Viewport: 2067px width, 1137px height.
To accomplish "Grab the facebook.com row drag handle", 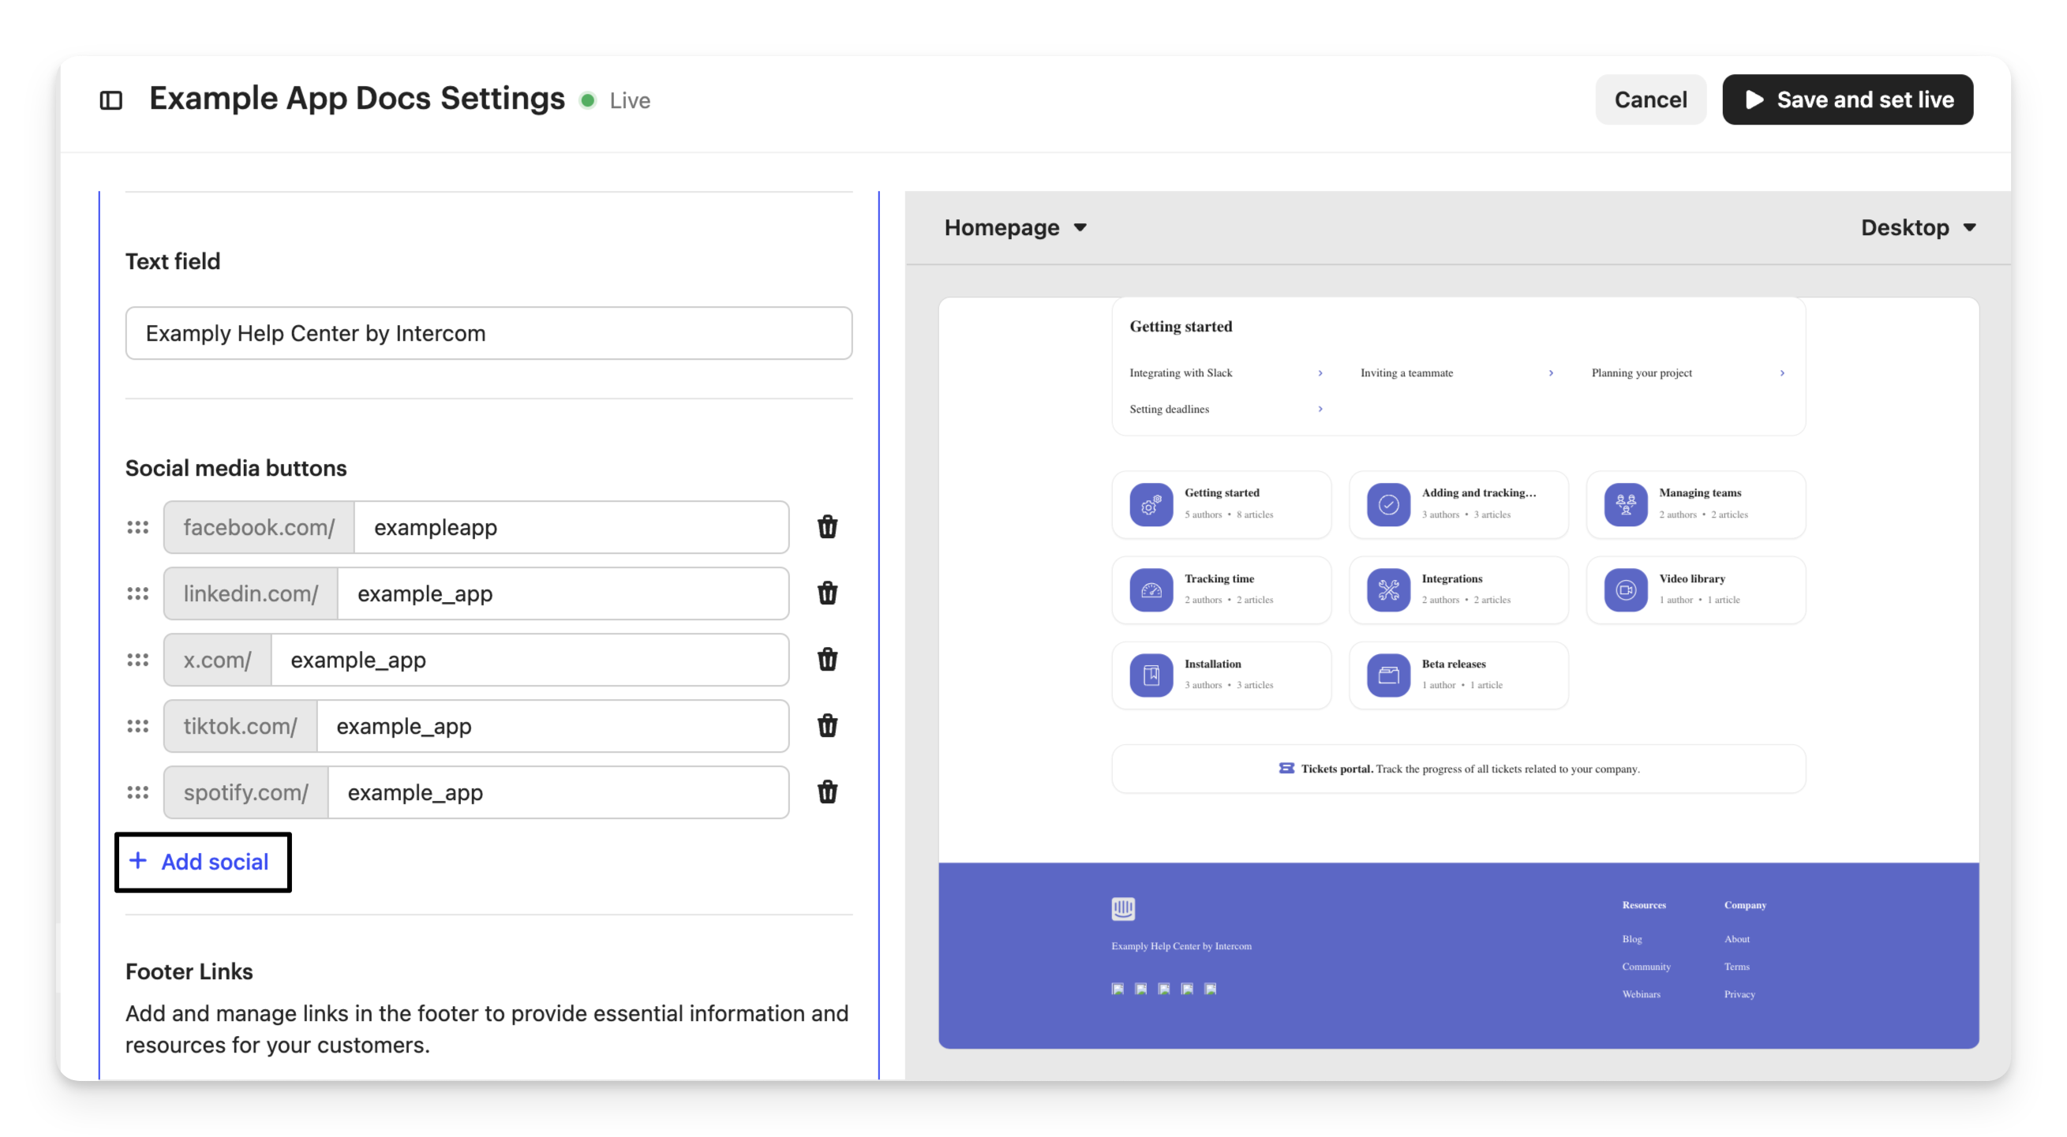I will coord(138,527).
